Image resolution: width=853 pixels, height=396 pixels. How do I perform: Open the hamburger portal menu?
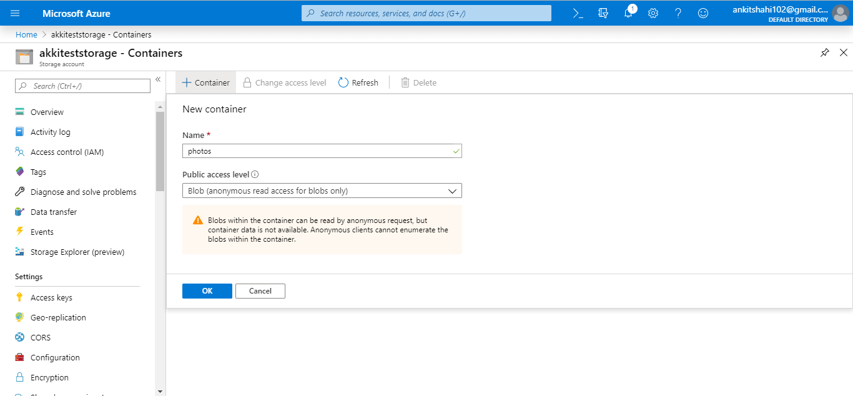(16, 13)
